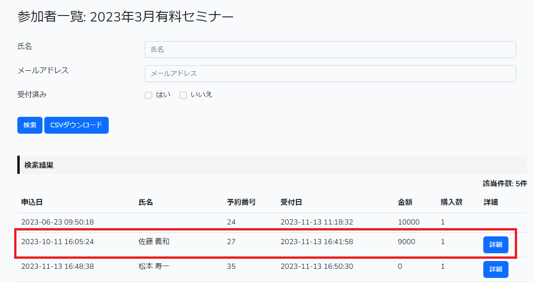Select the 申込日 2023-11-13 16:48:38 cell
Viewport: 534px width, 282px height.
[58, 266]
